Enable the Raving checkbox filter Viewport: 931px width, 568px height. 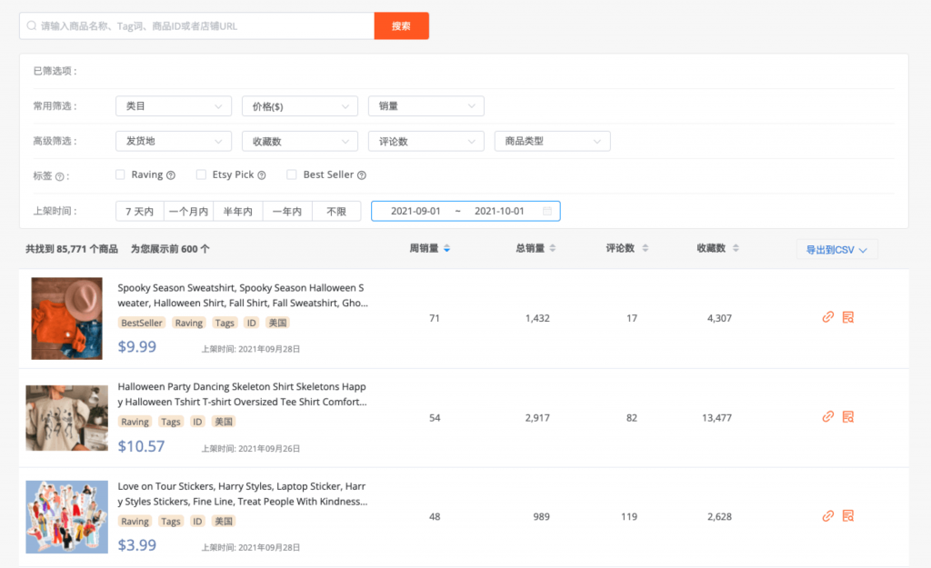(x=119, y=174)
